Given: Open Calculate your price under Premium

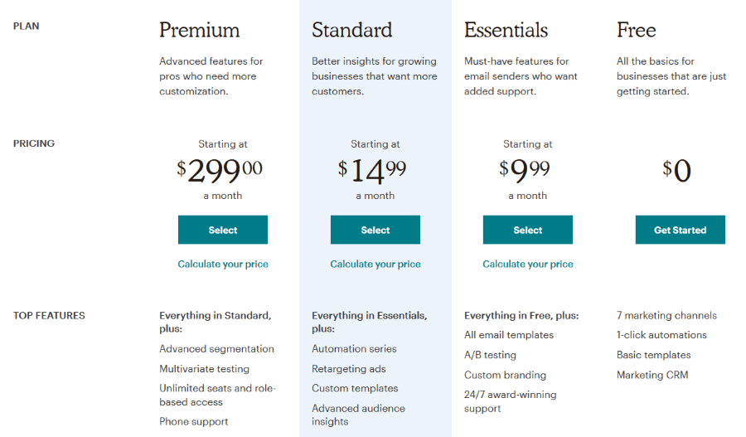Looking at the screenshot, I should (223, 265).
